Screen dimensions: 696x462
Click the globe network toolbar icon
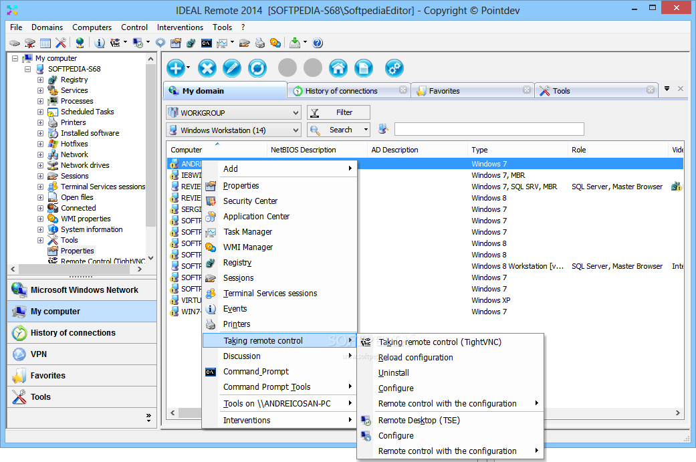[80, 43]
